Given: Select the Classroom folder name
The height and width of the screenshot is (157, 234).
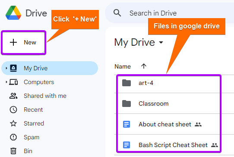Looking at the screenshot, I should tap(154, 104).
